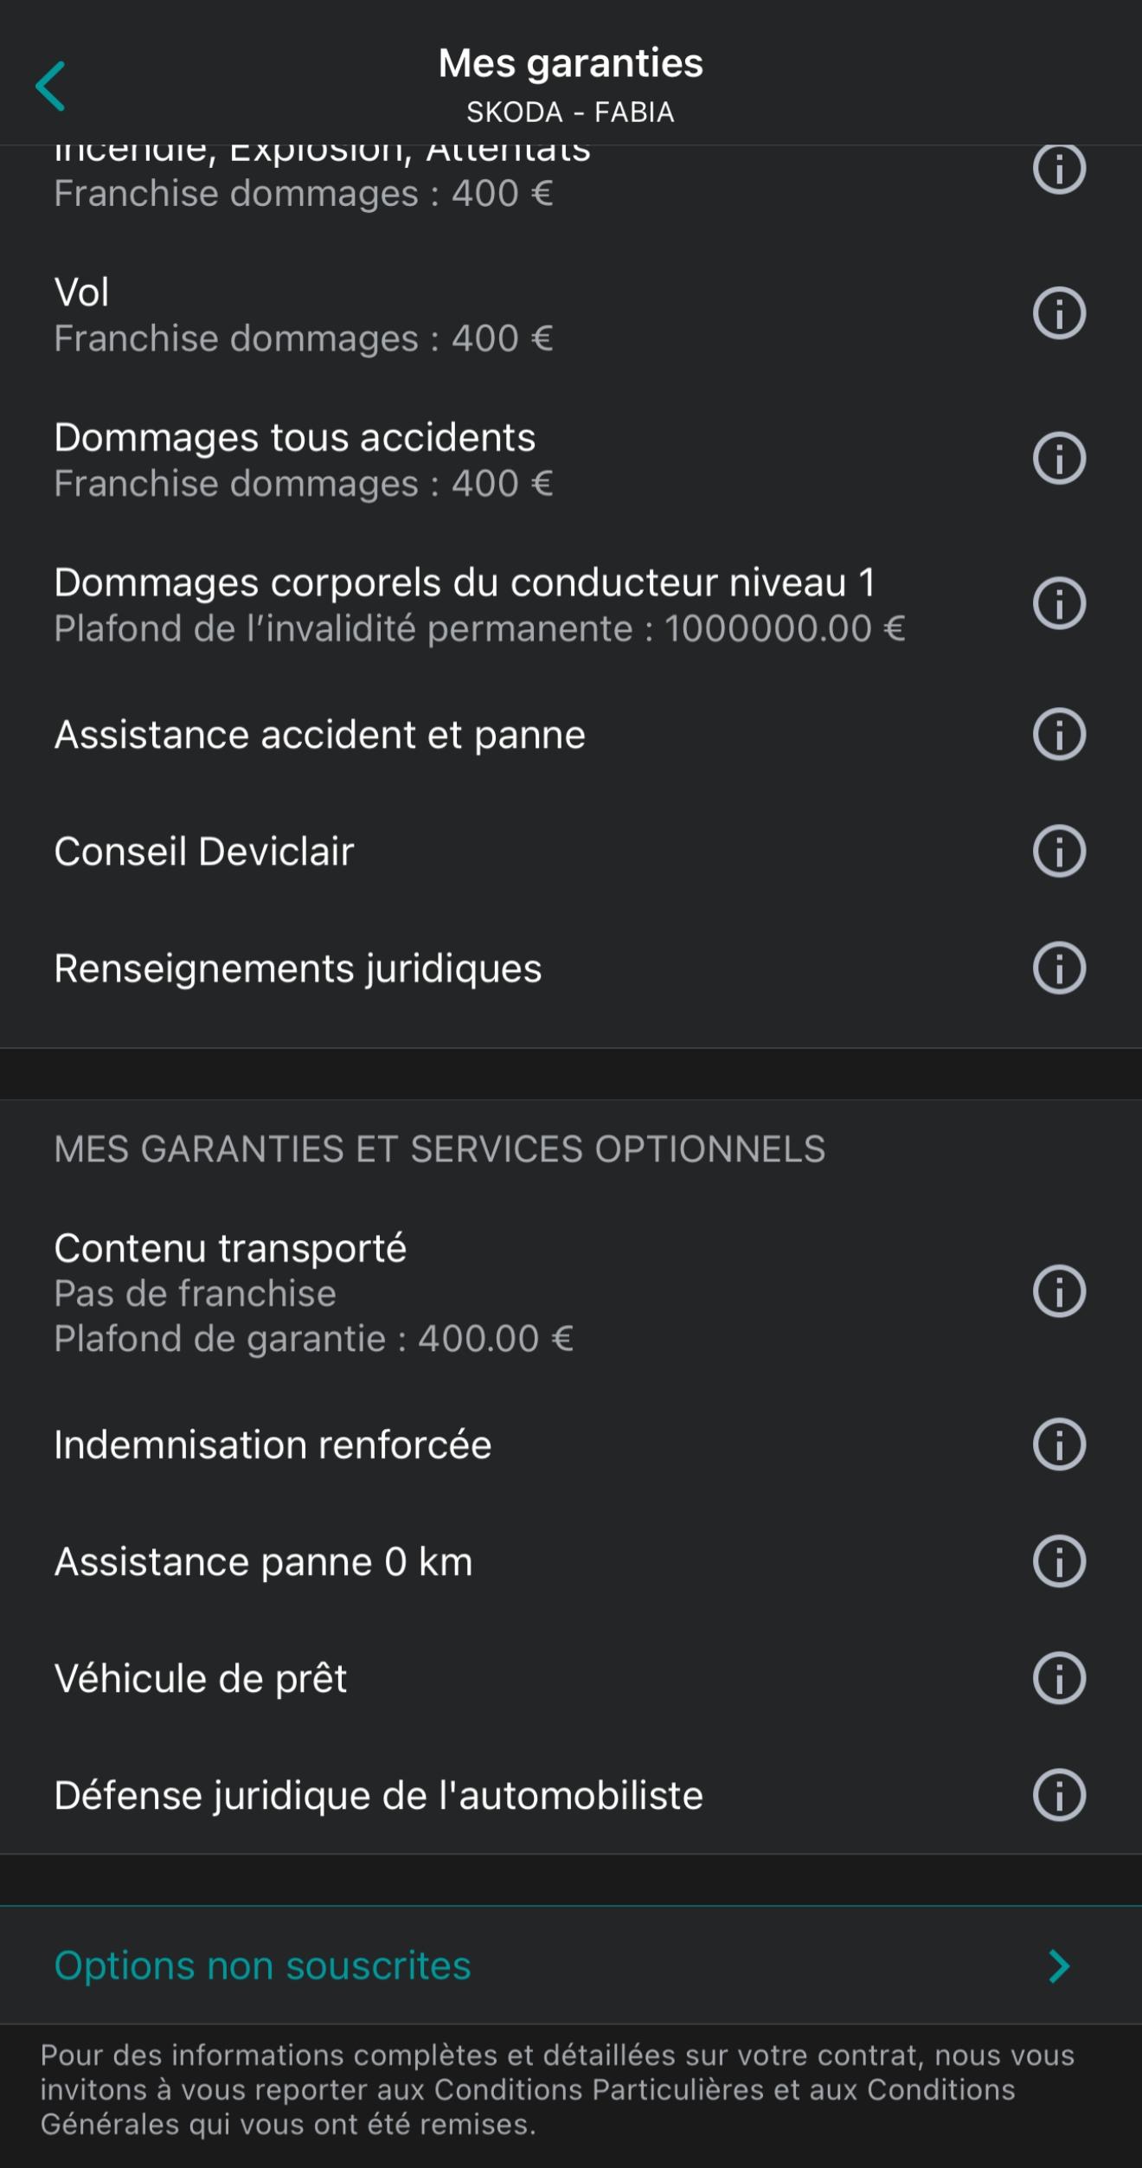The image size is (1142, 2168).
Task: Tap info icon for Indemnisation renforcée
Action: pyautogui.click(x=1059, y=1444)
